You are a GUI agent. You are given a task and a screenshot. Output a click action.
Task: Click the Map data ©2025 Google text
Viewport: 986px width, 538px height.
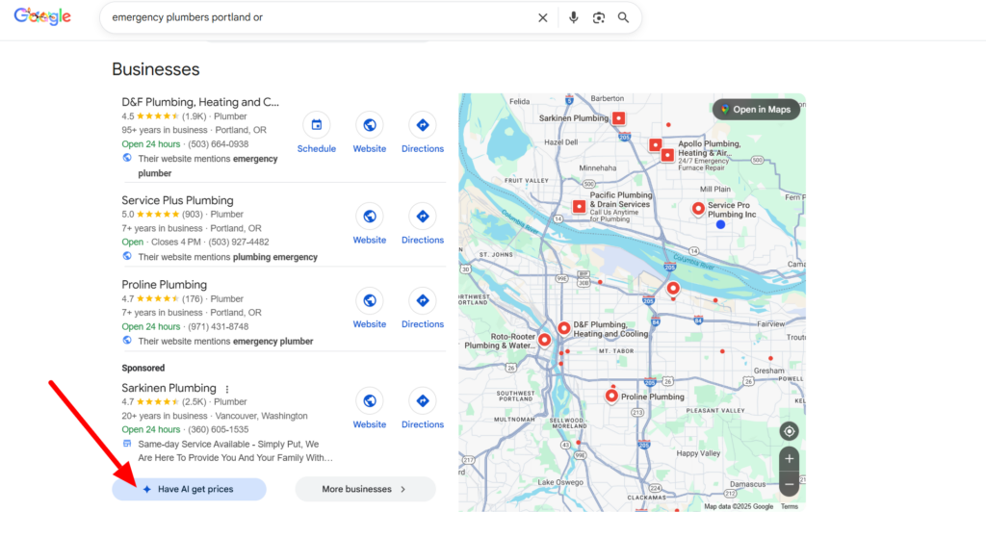pyautogui.click(x=739, y=506)
